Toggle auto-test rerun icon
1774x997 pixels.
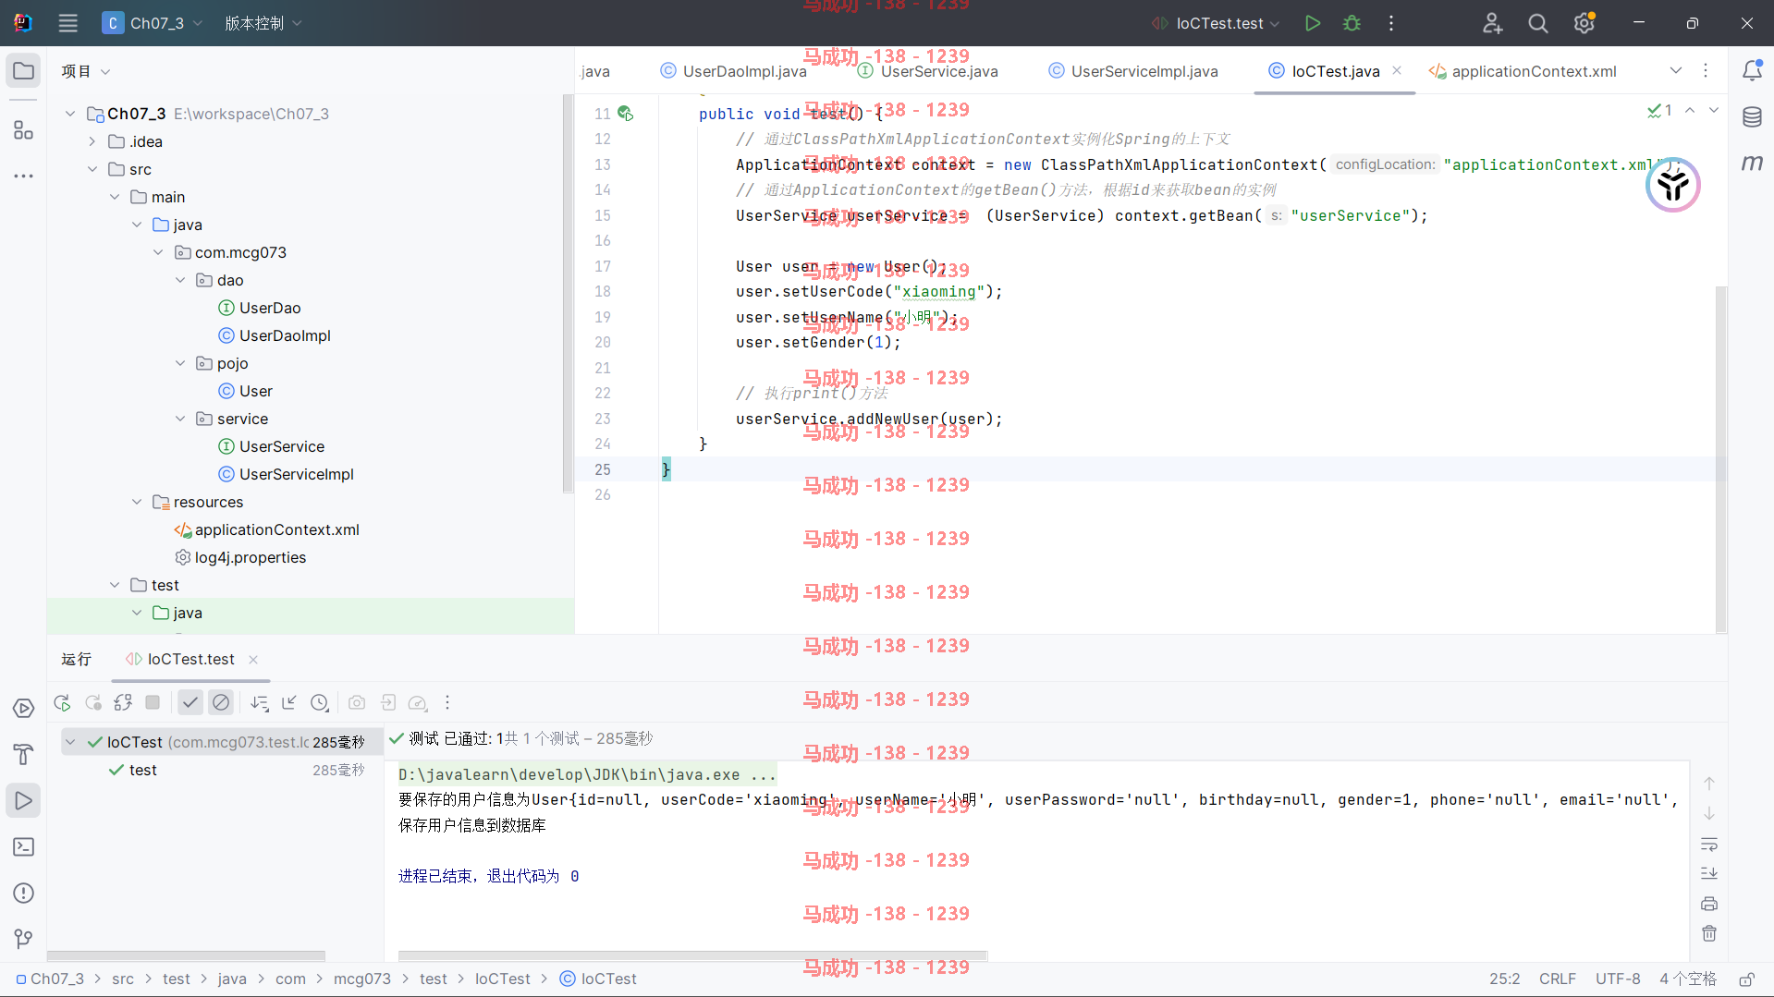[x=123, y=703]
